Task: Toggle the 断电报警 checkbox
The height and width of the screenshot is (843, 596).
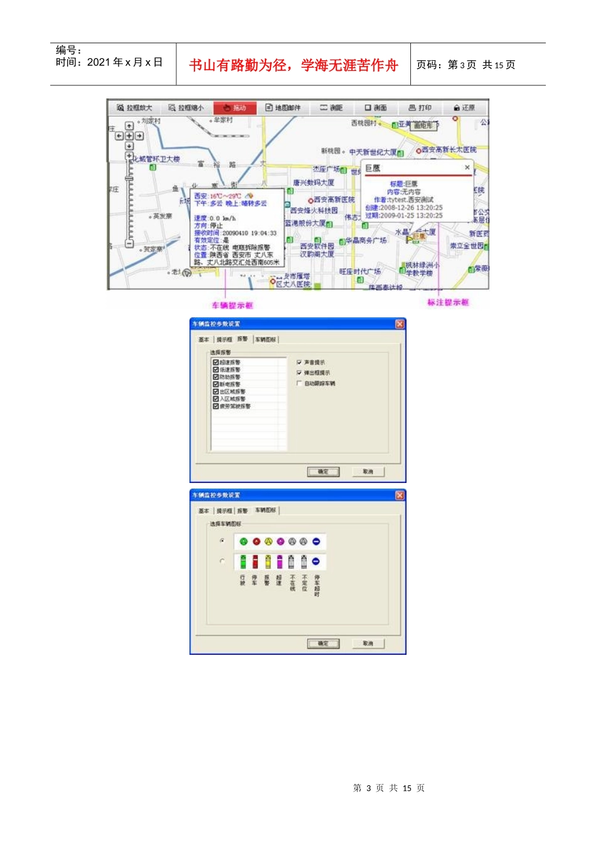Action: click(x=216, y=384)
